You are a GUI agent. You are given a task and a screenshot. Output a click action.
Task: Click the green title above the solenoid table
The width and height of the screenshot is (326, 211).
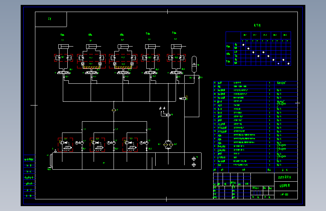pyautogui.click(x=257, y=25)
